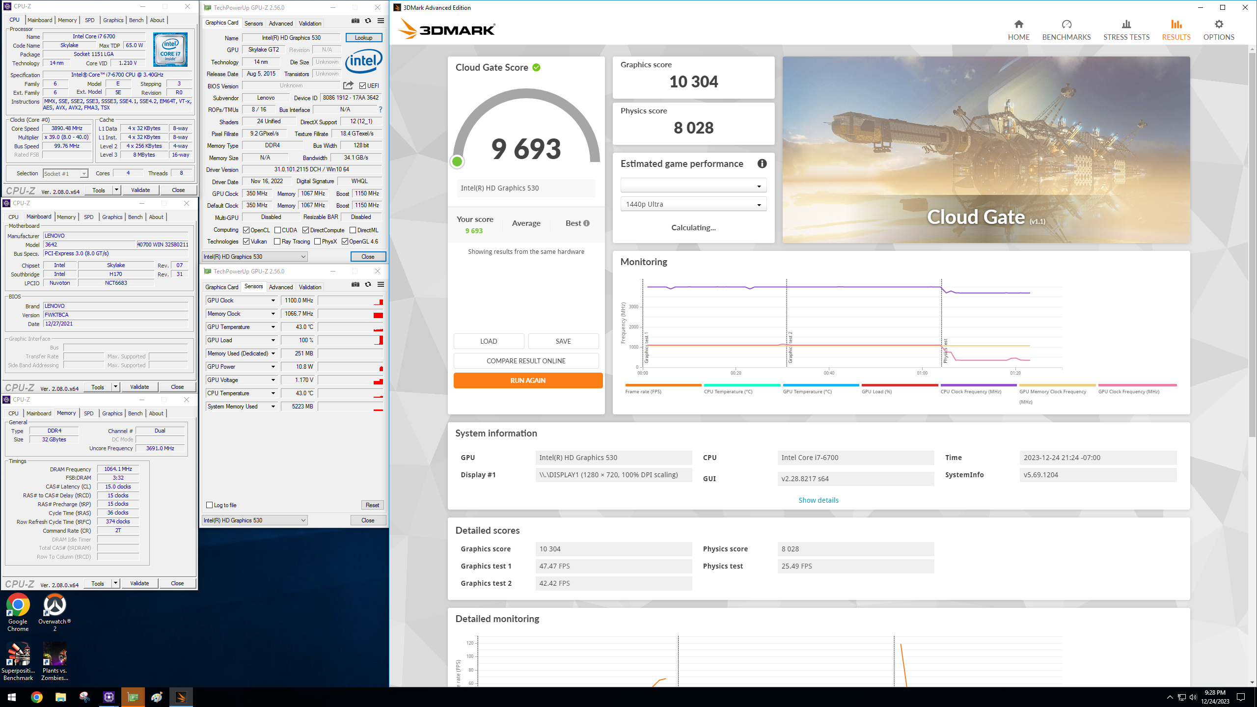Click the CPU-Z taskbar icon
The image size is (1257, 707).
109,697
